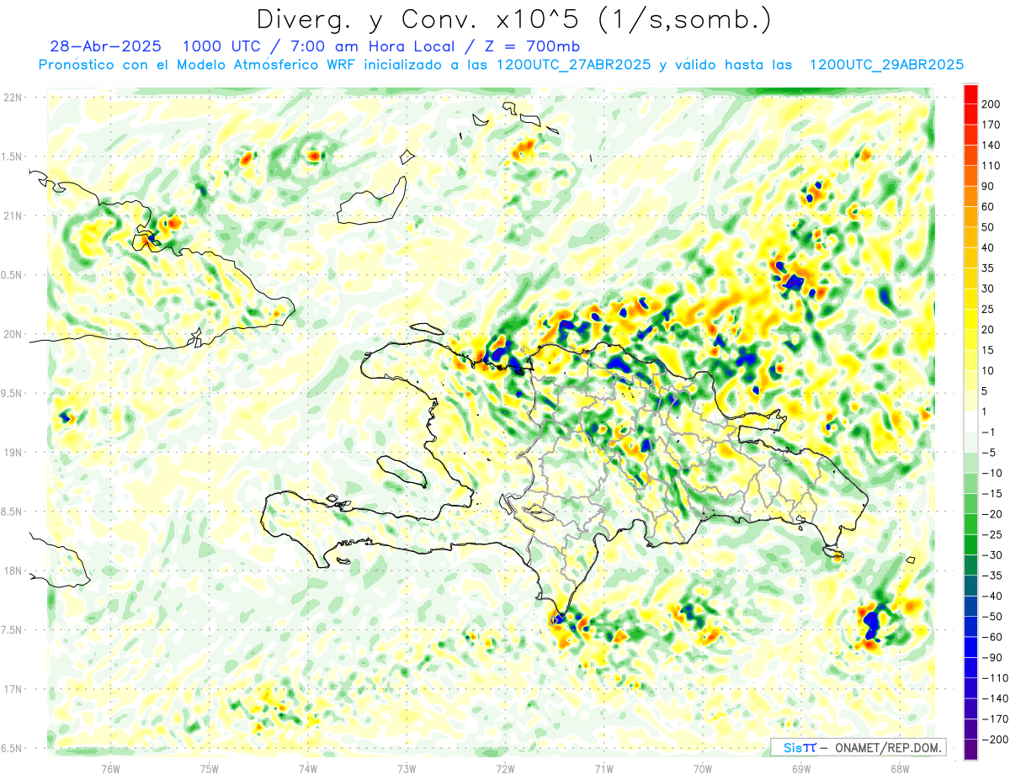Select the colorbar value 60
Screen dimensions: 1010x780
(988, 207)
